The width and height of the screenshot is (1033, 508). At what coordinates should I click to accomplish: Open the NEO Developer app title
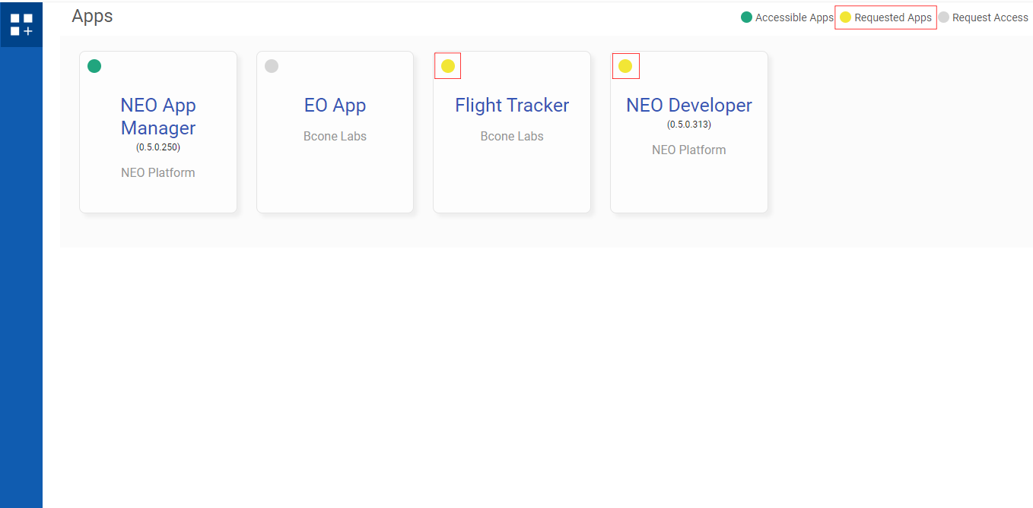(689, 105)
